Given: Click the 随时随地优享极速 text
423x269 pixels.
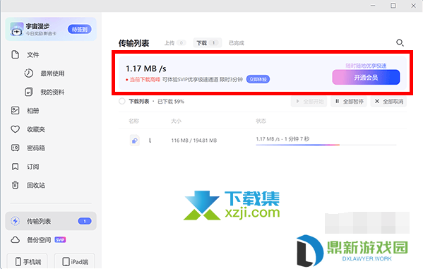Looking at the screenshot, I should tap(366, 66).
